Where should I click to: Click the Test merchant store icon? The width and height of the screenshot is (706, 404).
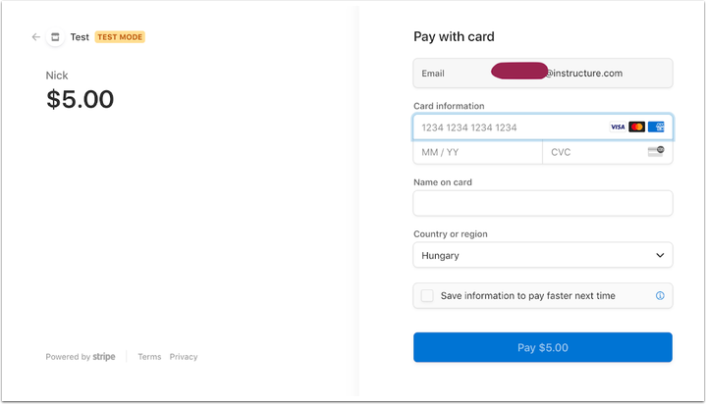point(55,37)
